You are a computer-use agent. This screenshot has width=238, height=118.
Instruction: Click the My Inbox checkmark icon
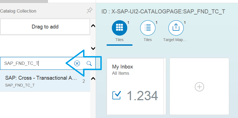[x=117, y=95]
